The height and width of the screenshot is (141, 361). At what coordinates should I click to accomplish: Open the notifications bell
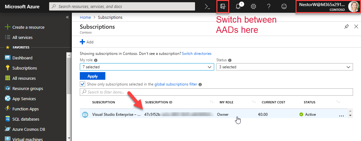(238, 6)
